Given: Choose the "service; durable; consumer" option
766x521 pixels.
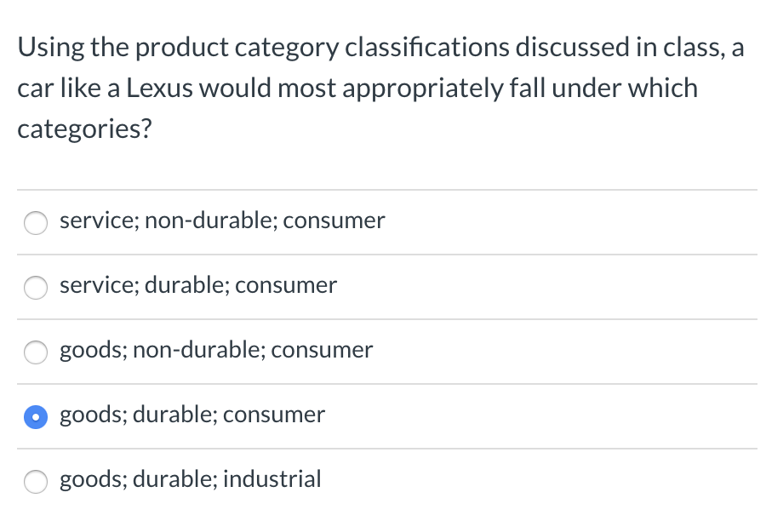Looking at the screenshot, I should pyautogui.click(x=36, y=288).
